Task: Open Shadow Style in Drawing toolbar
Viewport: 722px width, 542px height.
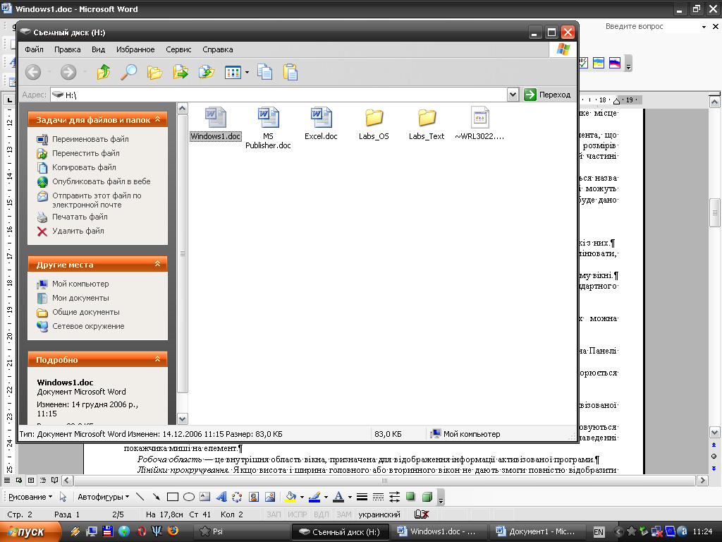Action: 411,497
